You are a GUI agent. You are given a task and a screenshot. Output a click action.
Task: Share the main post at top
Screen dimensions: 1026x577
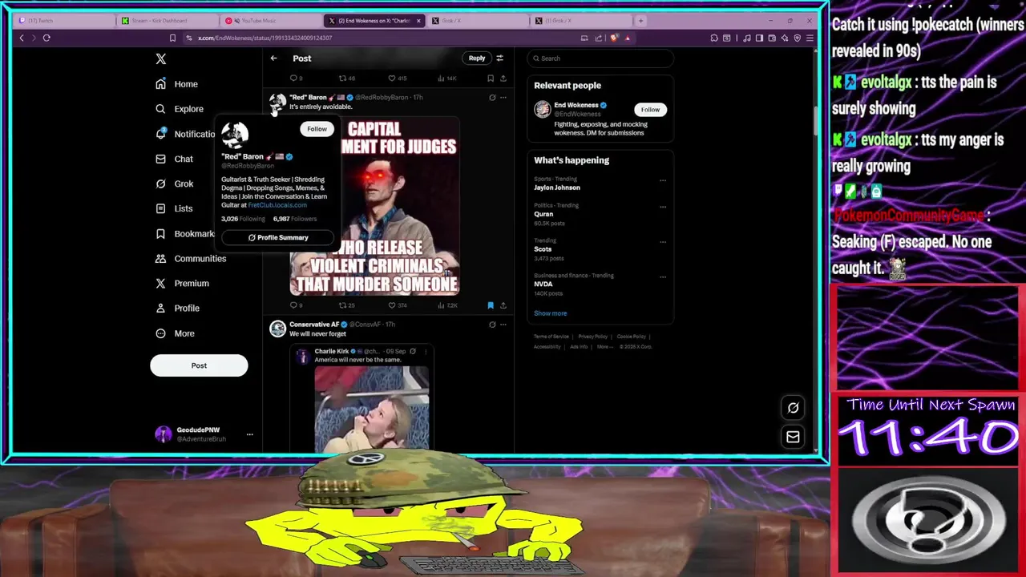click(503, 79)
